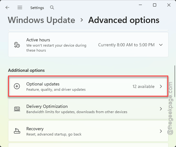Maximize the Settings window
This screenshot has height=147, width=176.
pos(155,5)
